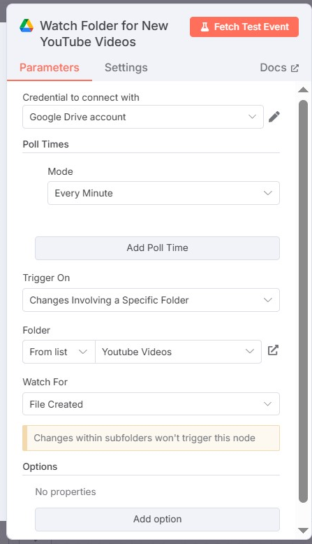The width and height of the screenshot is (312, 544).
Task: Click the scrollbar down arrow
Action: pos(303,531)
